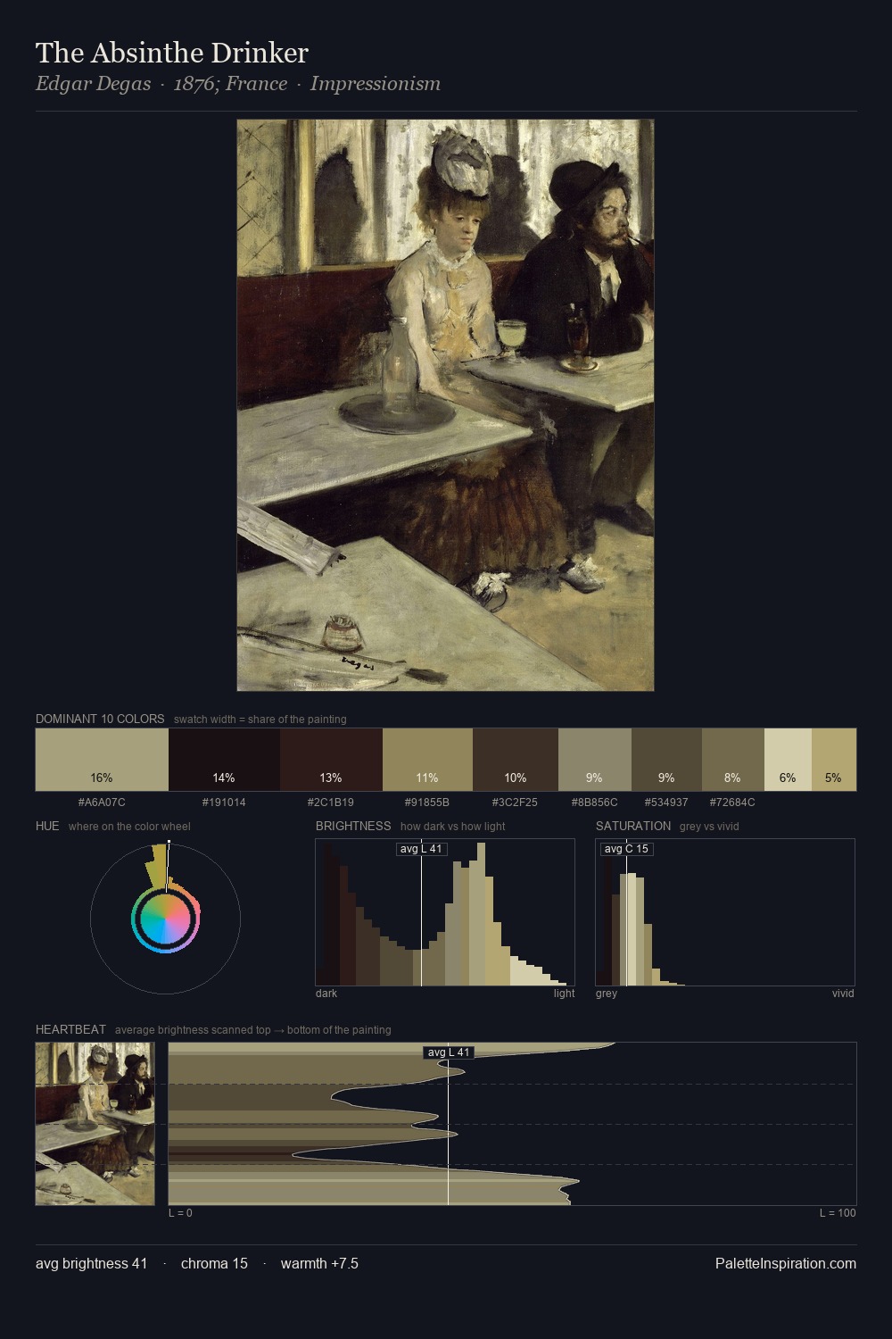Click the hex code #2C1B19 label
This screenshot has width=892, height=1339.
pyautogui.click(x=331, y=802)
